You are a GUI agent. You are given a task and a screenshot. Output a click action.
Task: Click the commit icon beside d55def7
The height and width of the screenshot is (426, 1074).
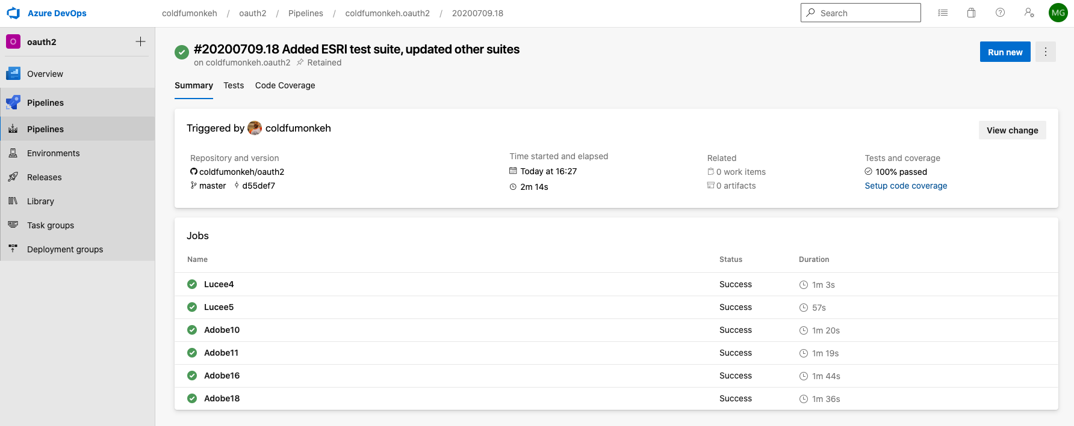click(237, 186)
